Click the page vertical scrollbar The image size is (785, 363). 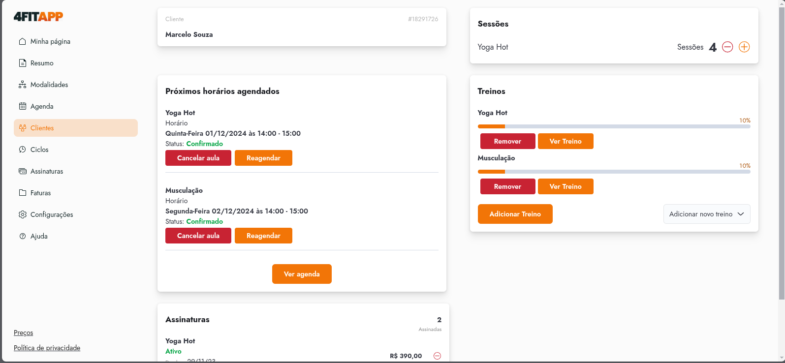coord(781,148)
